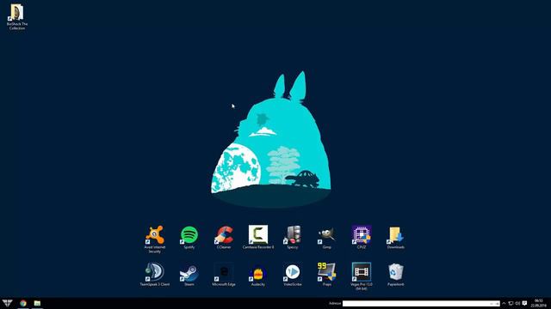This screenshot has width=551, height=309.
Task: Open the Action Center notifications icon
Action: (x=524, y=303)
